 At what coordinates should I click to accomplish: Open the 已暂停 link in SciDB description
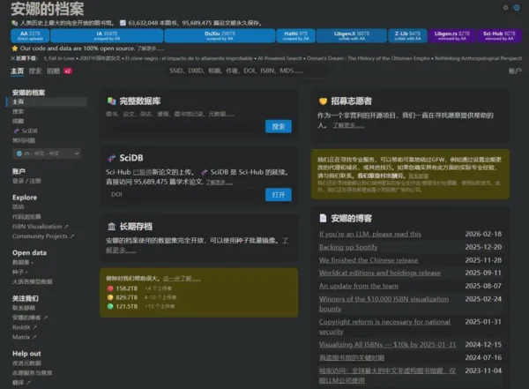point(142,172)
